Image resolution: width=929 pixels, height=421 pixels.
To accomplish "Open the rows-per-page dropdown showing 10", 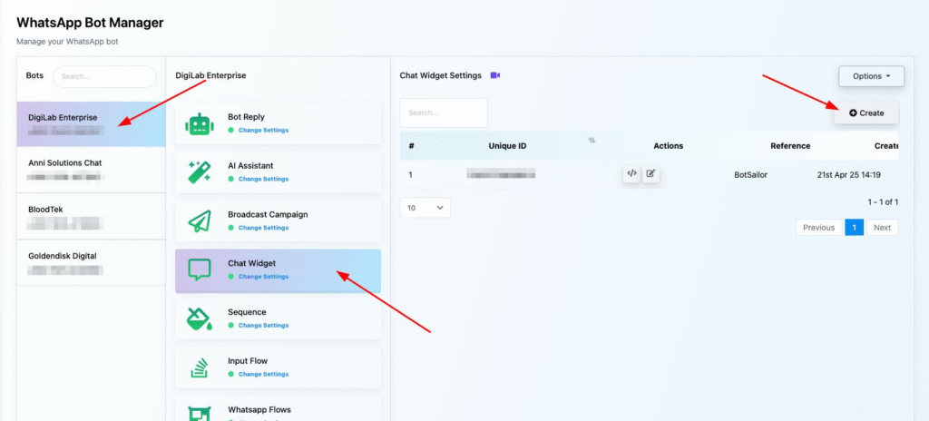I will click(x=425, y=208).
